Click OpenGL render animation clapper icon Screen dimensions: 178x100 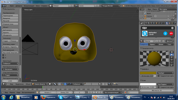coord(117,84)
